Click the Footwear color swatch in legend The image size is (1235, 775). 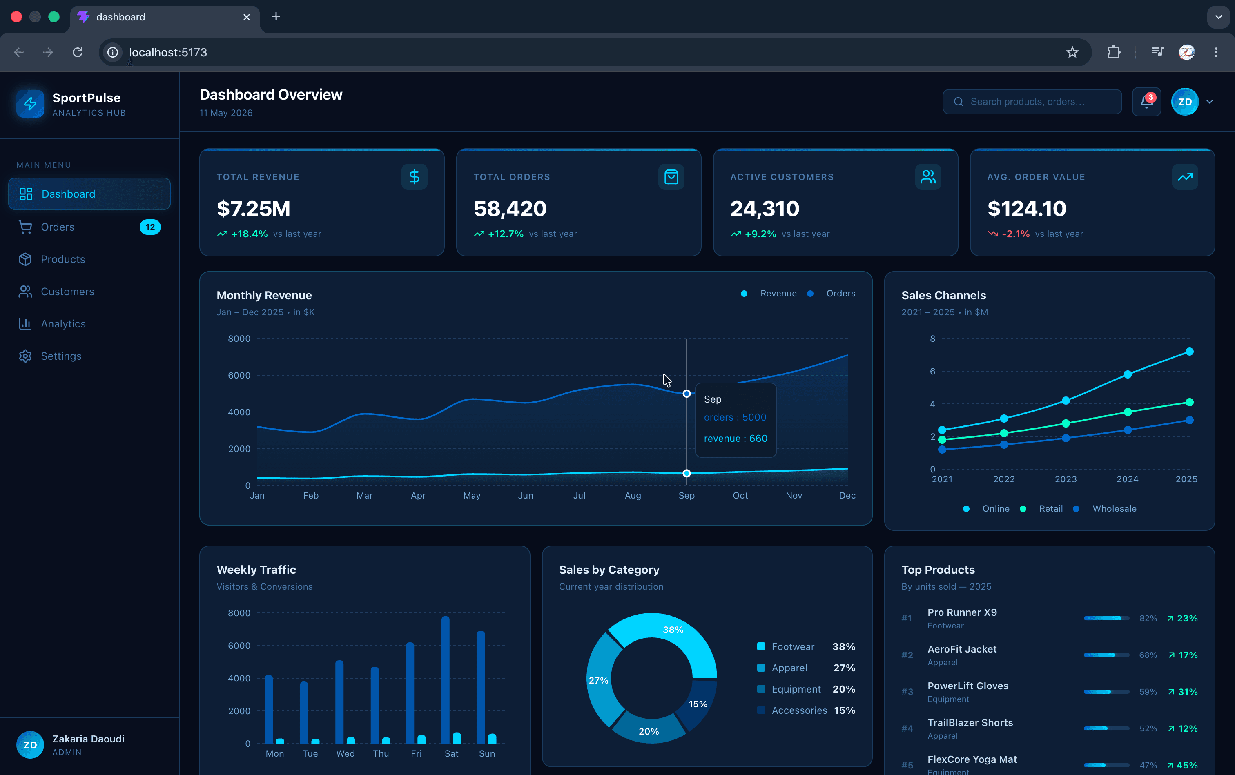[761, 646]
